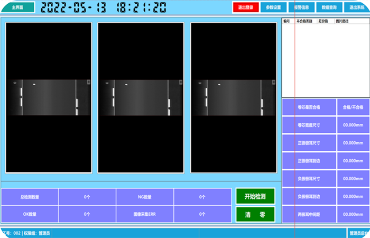Click the 图片路径 column header

pyautogui.click(x=342, y=21)
